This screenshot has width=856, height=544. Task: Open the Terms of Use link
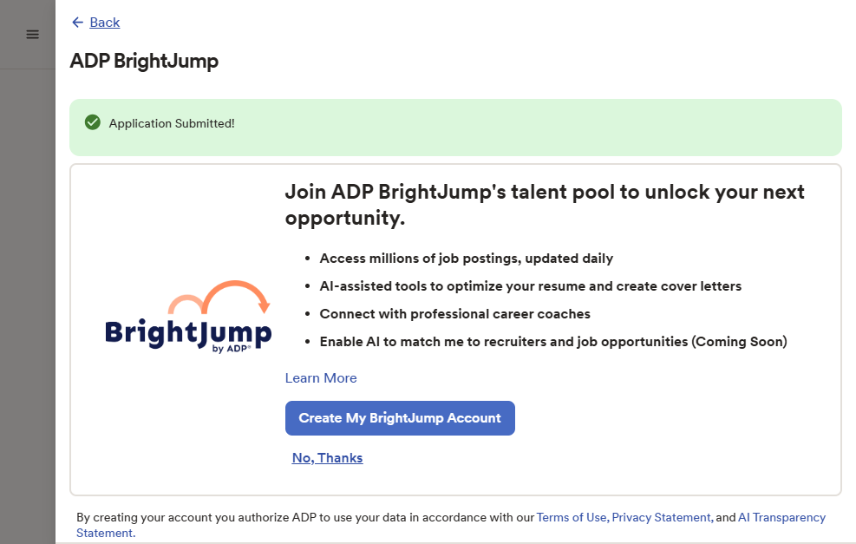[x=572, y=517]
